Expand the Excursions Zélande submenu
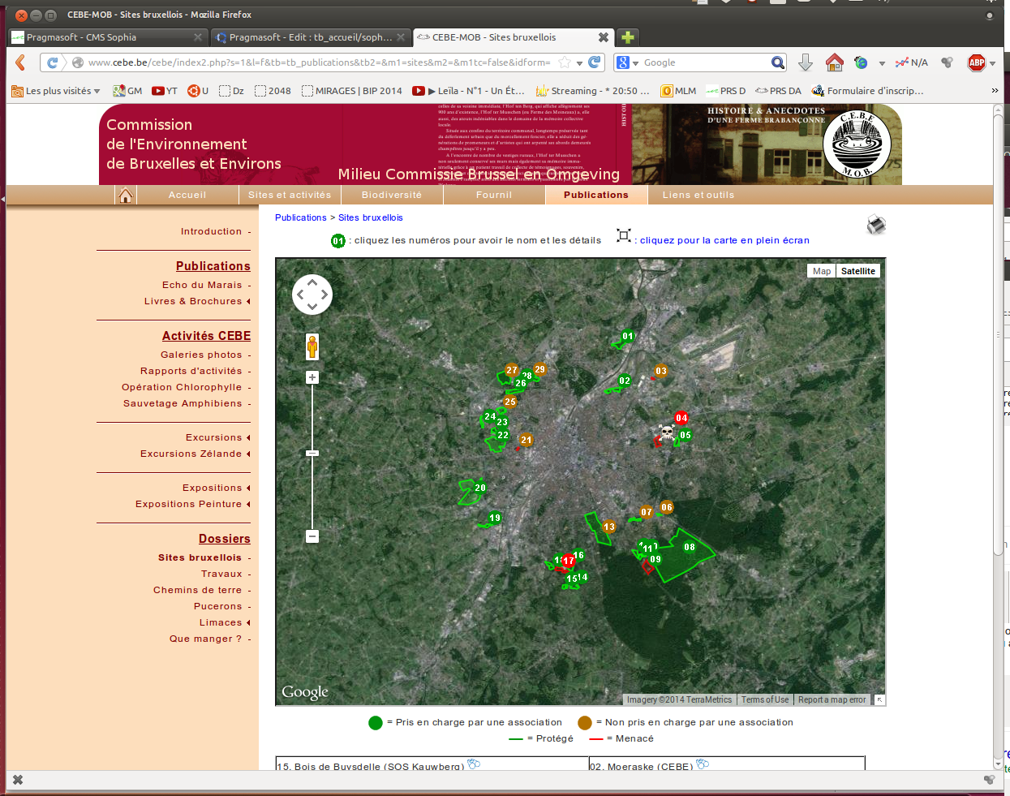 pyautogui.click(x=248, y=454)
